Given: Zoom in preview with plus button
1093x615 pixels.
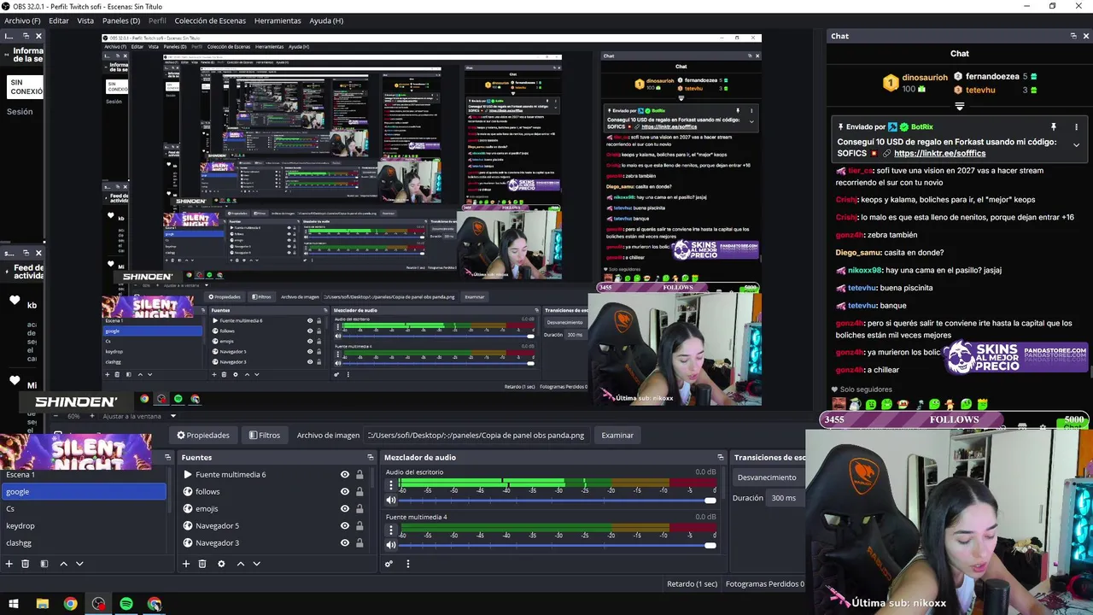Looking at the screenshot, I should 91,416.
